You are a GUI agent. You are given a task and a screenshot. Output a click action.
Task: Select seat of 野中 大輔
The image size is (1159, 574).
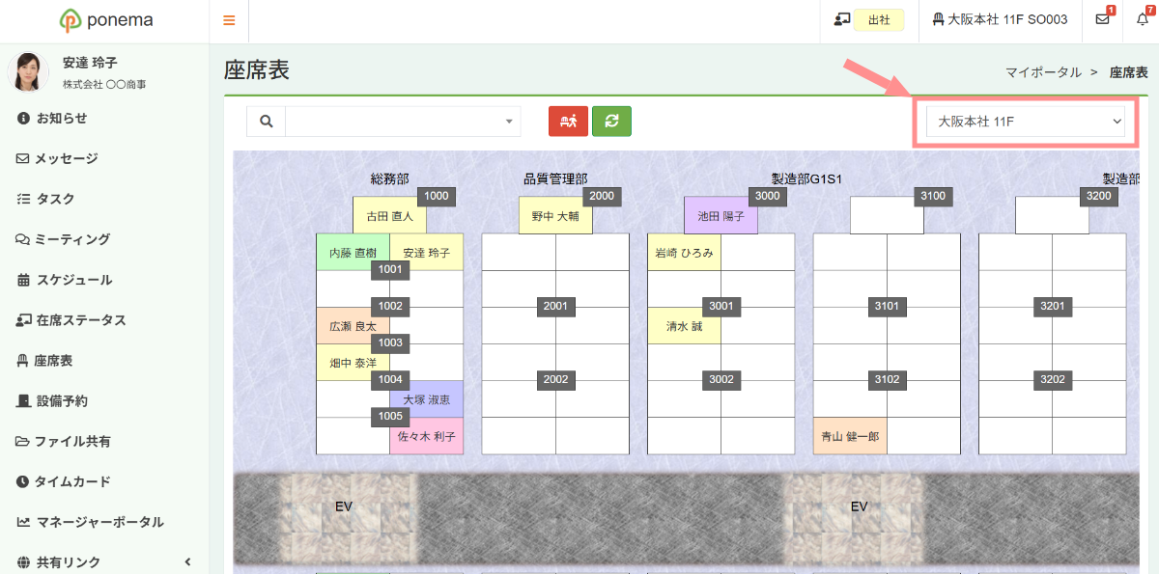(x=555, y=216)
